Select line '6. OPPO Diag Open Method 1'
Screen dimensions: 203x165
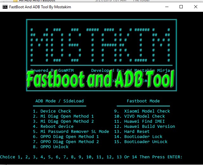(66, 137)
